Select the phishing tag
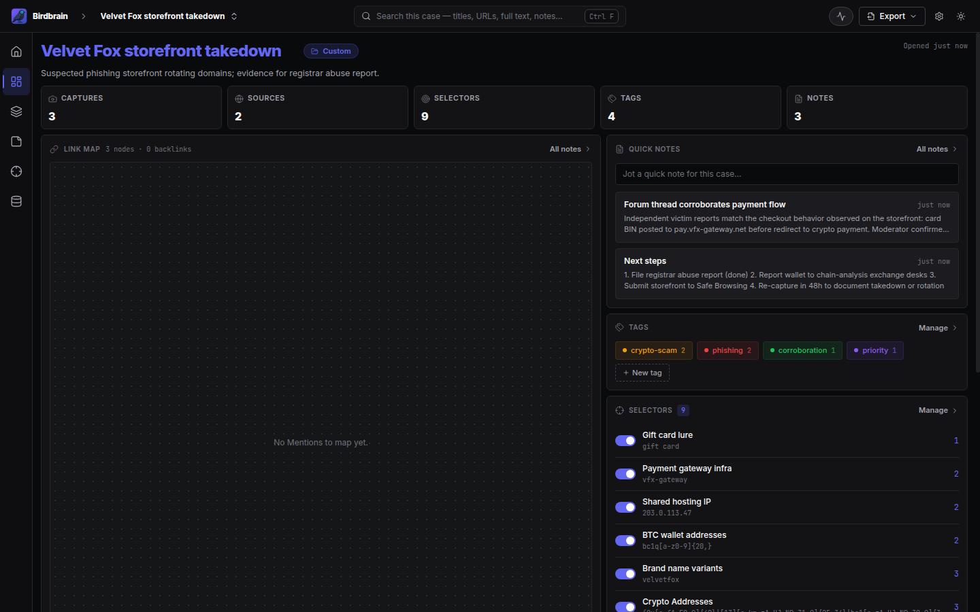Screen dimensions: 980x612 tap(728, 350)
